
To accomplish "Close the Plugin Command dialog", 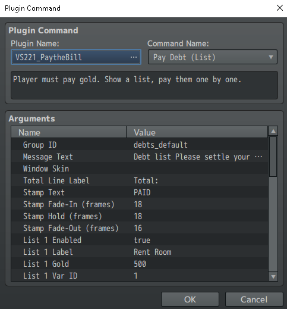I will [x=280, y=8].
